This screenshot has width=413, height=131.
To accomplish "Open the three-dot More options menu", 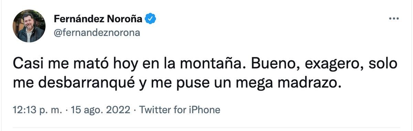I will [393, 19].
